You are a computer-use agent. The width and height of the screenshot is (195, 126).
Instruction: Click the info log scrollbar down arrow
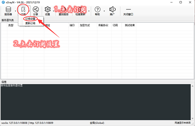(x=192, y=119)
